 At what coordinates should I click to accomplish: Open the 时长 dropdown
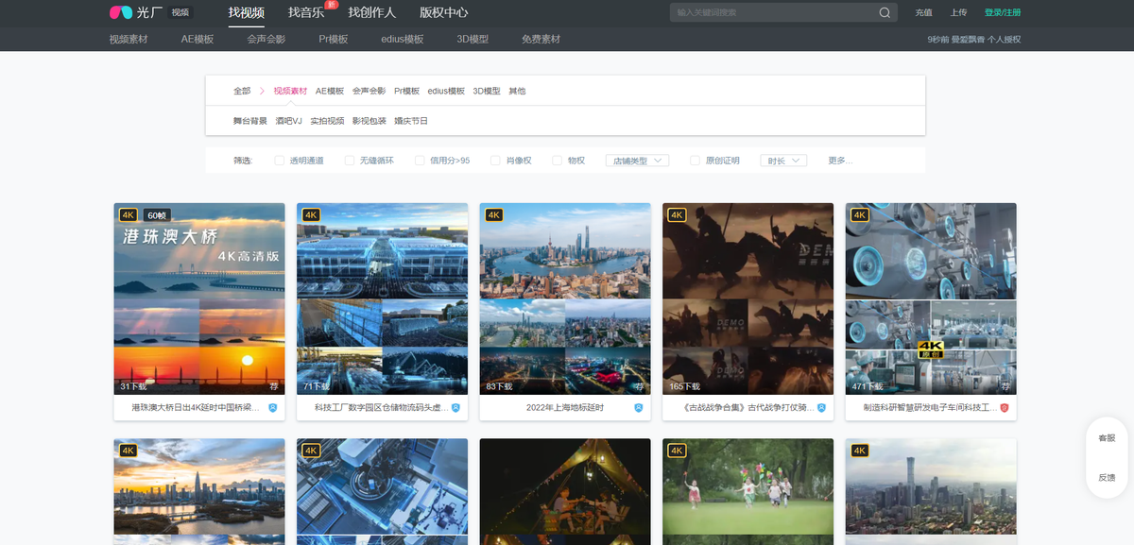click(783, 161)
